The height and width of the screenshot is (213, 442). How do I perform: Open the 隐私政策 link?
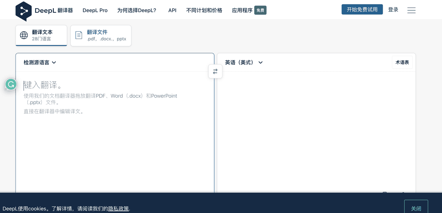click(118, 209)
